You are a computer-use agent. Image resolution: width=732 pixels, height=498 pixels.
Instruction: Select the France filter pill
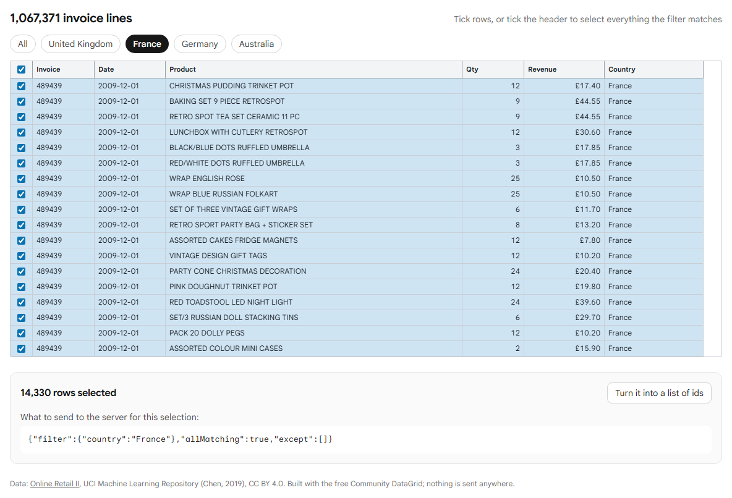[147, 44]
